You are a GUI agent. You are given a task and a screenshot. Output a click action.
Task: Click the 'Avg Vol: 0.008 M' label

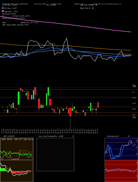(89, 5)
